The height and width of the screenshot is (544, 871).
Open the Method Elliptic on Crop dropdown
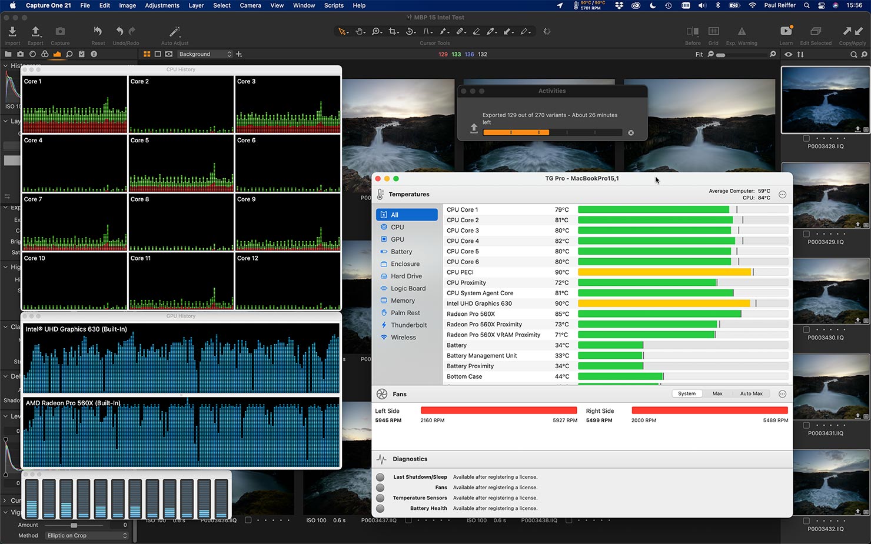(87, 536)
